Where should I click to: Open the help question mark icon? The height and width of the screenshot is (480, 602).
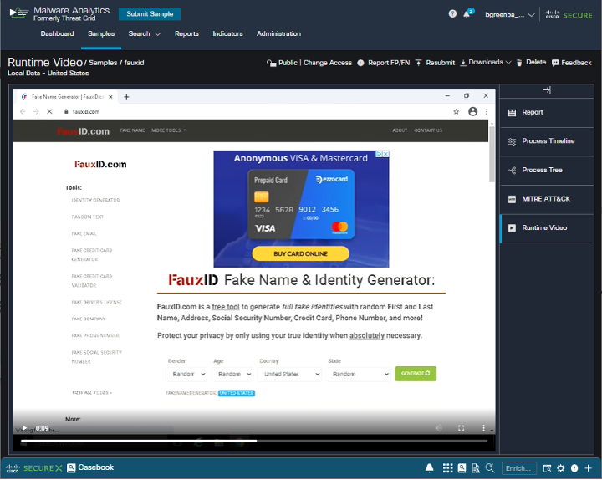452,13
